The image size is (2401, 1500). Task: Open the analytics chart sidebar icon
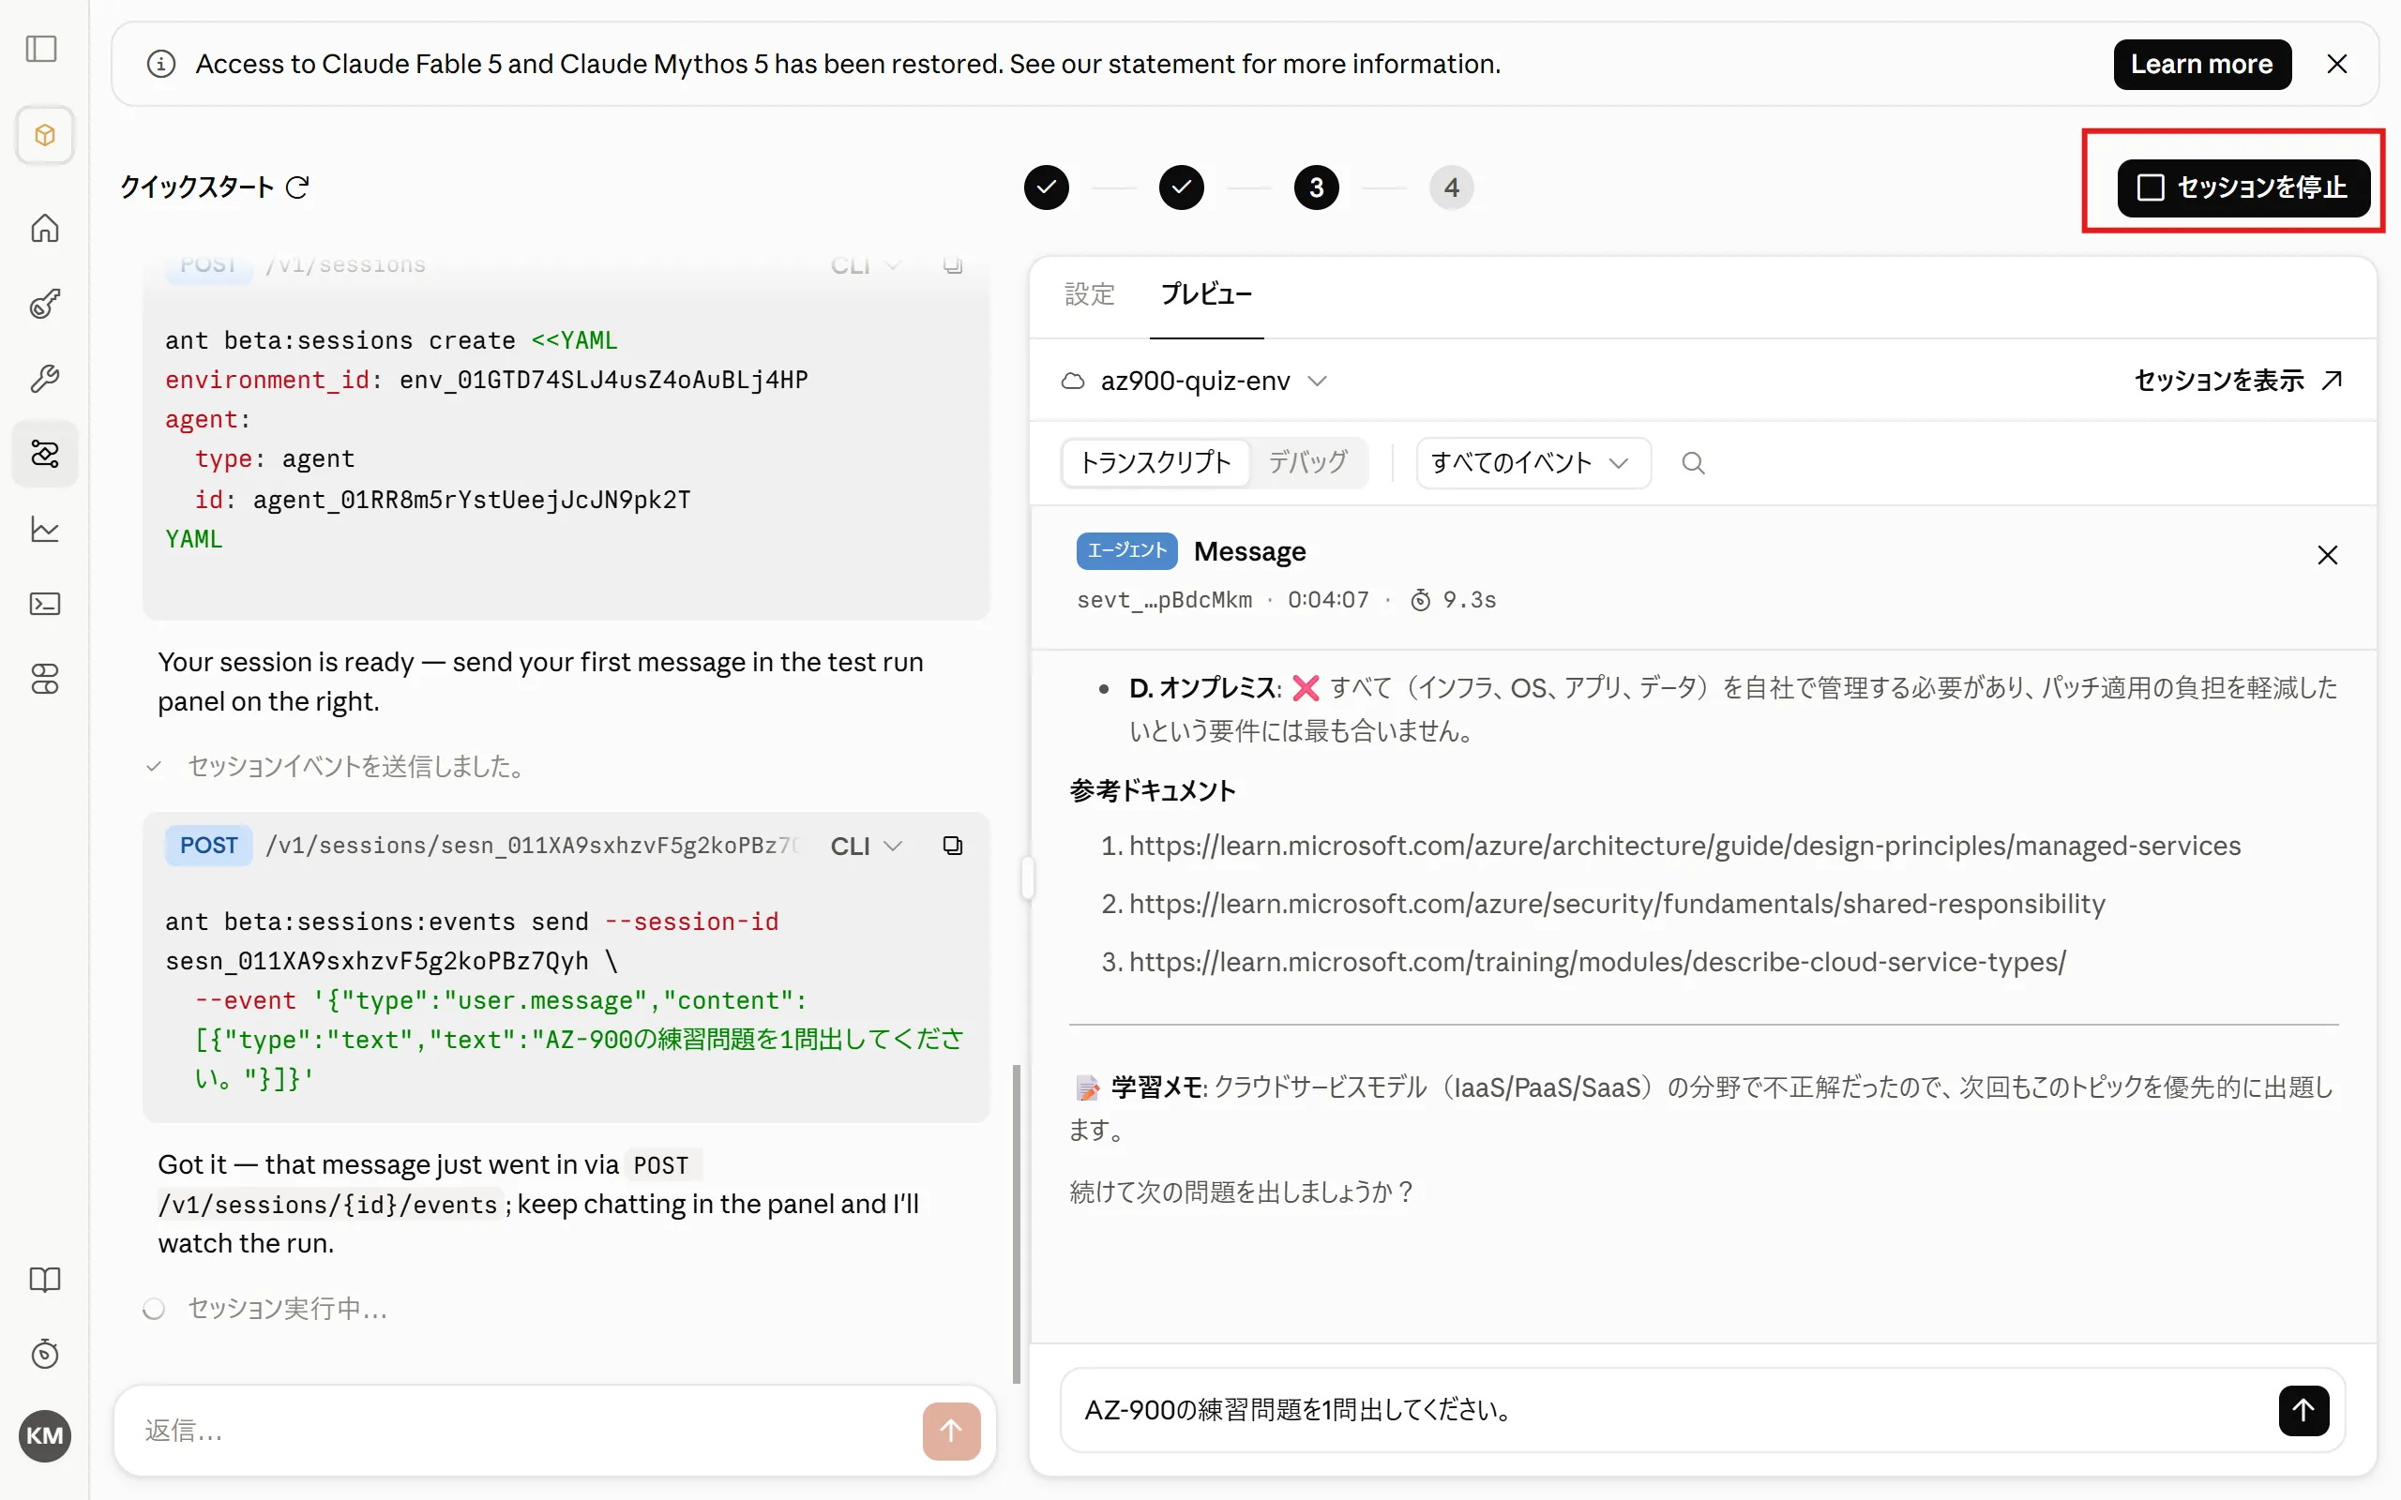pyautogui.click(x=45, y=529)
